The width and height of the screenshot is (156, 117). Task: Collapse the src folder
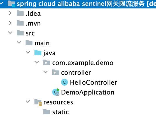(x=10, y=32)
